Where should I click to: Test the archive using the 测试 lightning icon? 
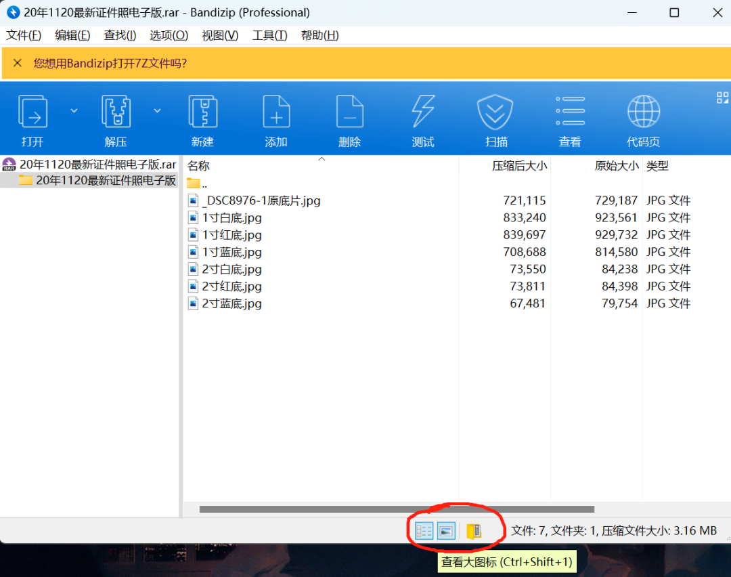(x=422, y=119)
